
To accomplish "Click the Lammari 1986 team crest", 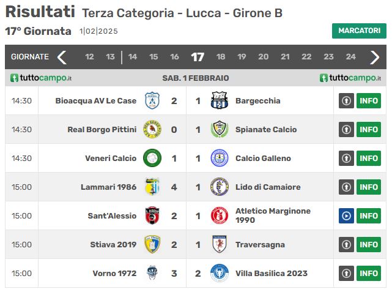I will pyautogui.click(x=152, y=187).
